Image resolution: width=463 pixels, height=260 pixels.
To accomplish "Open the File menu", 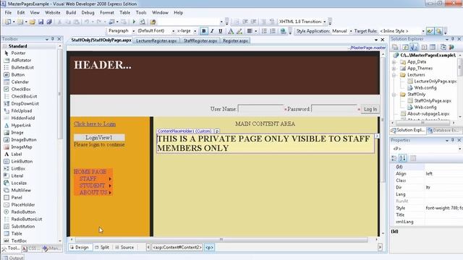I will (8, 13).
